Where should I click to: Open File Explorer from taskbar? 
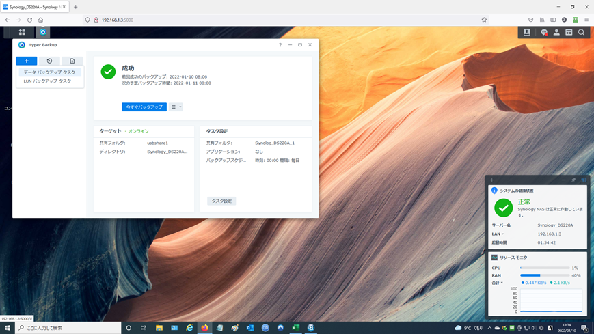point(159,328)
